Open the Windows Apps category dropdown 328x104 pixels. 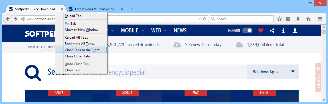273,72
